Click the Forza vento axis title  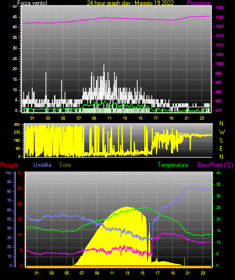(x=32, y=3)
